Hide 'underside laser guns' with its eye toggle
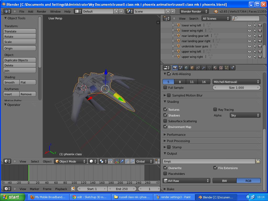Viewport: 268px width, 201px height. pyautogui.click(x=249, y=46)
